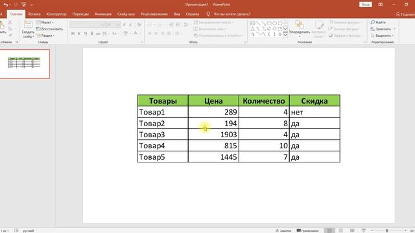415x233 pixels.
Task: Click the Вход sign-in button
Action: (366, 5)
